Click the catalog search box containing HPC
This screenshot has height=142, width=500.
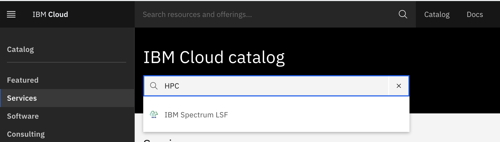266,86
